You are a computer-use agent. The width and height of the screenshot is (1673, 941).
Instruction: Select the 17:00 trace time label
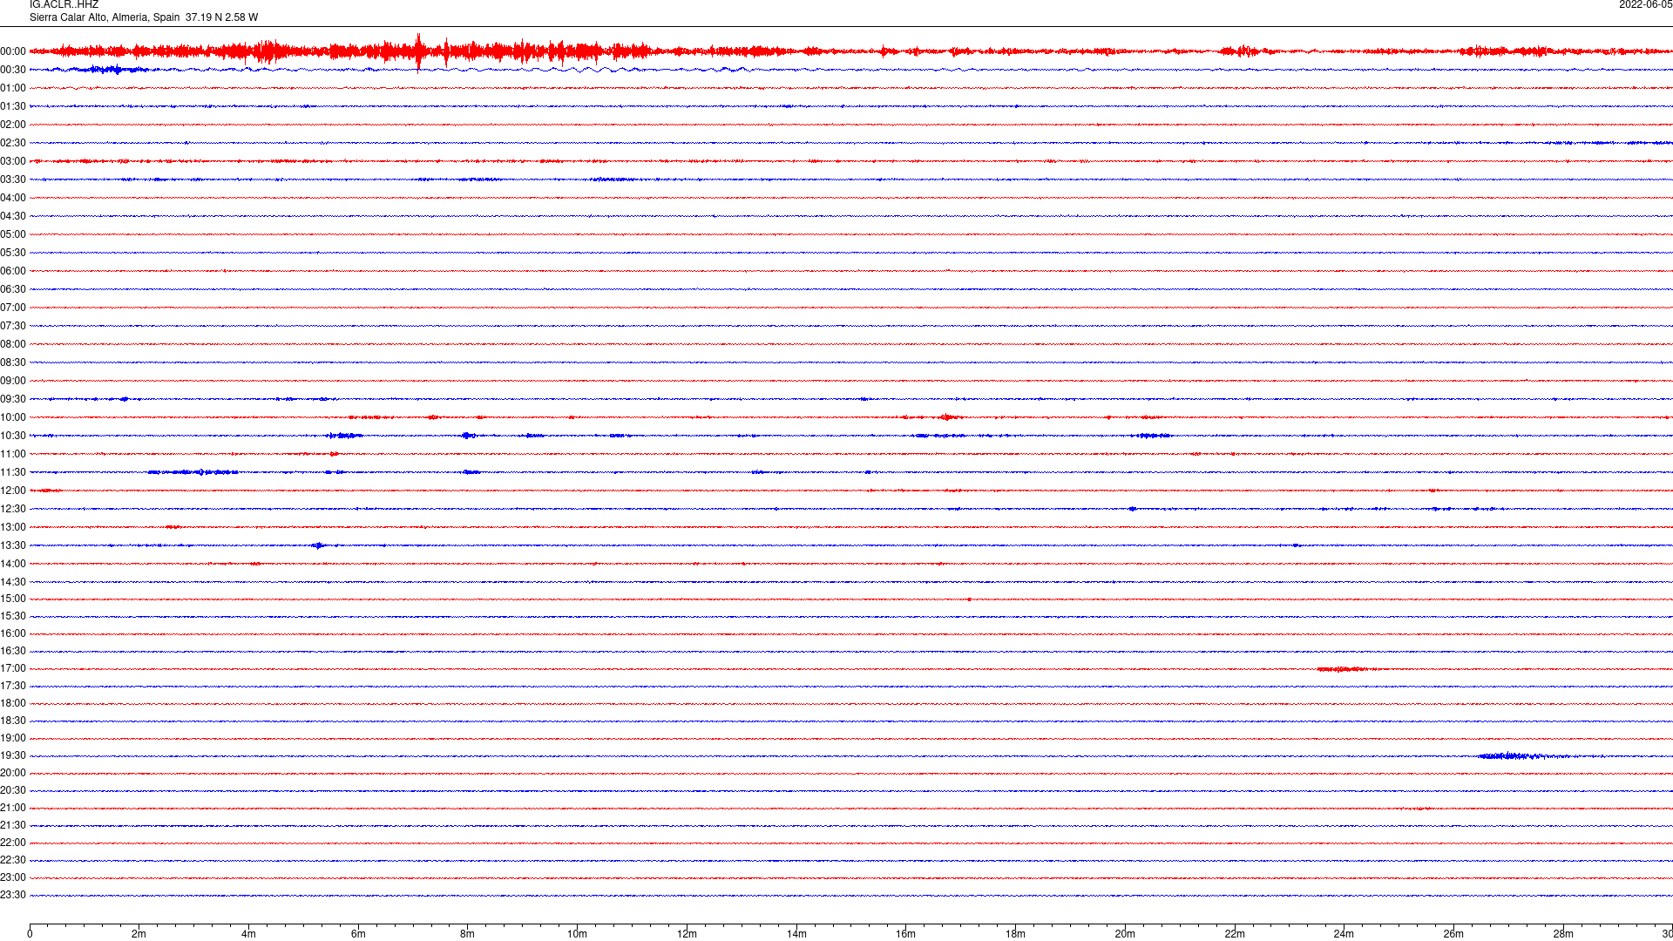[13, 668]
